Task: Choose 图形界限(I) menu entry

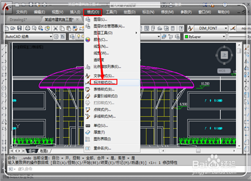Action: 112,139
